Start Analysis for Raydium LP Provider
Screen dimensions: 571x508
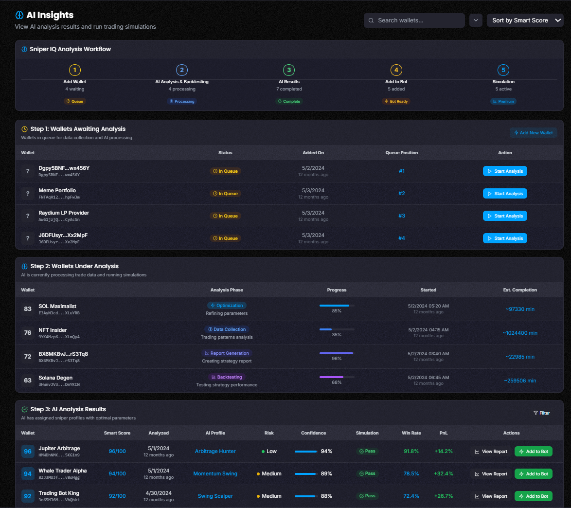[505, 216]
